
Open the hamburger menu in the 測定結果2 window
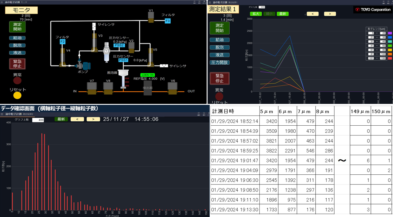tap(2, 114)
